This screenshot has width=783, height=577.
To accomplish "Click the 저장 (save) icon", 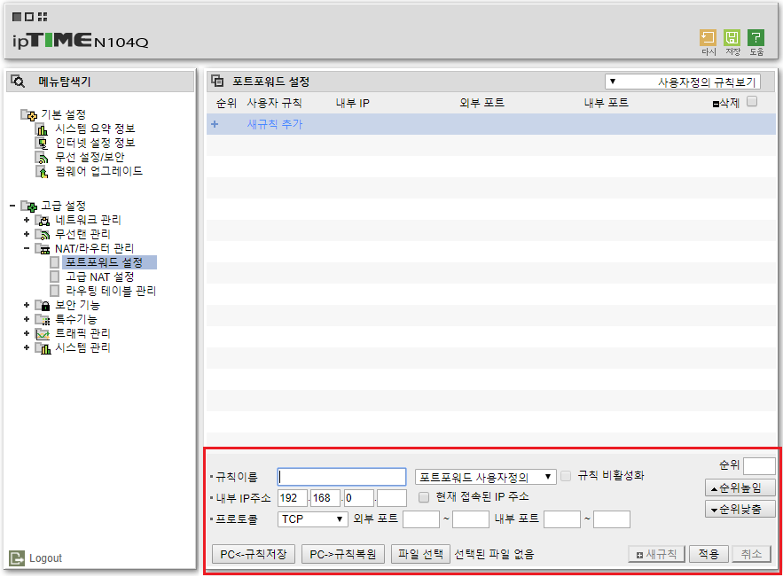I will [732, 38].
